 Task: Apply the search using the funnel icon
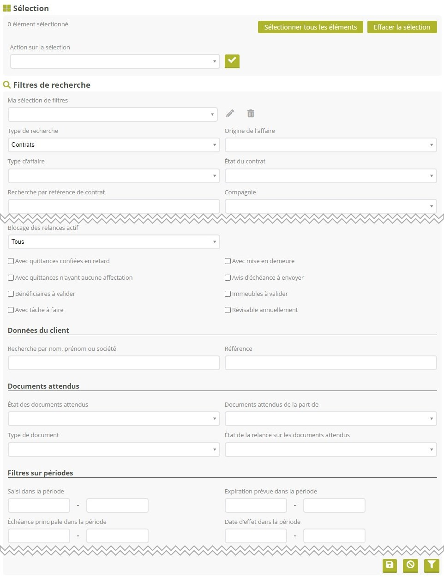coord(432,565)
